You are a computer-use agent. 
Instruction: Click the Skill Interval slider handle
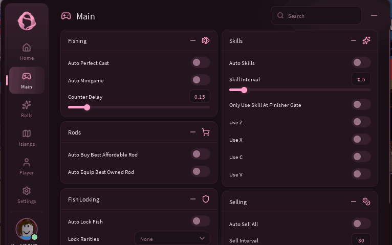click(x=244, y=90)
